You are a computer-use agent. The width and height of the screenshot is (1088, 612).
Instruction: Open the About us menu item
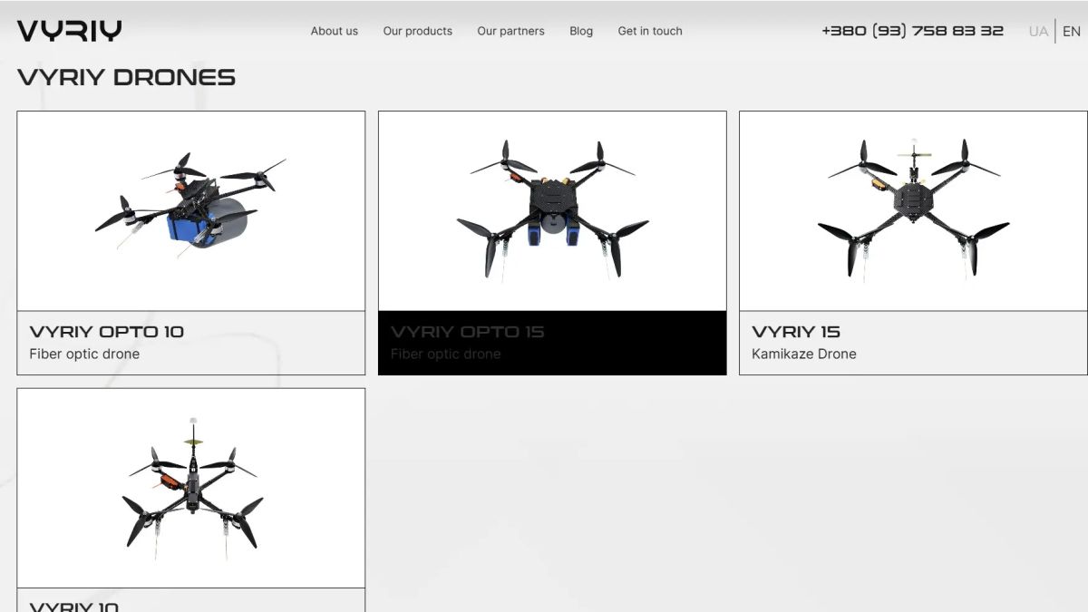click(335, 31)
